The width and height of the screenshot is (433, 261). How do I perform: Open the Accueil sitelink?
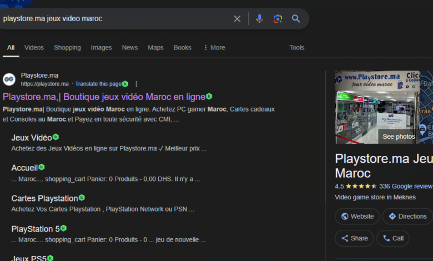24,168
